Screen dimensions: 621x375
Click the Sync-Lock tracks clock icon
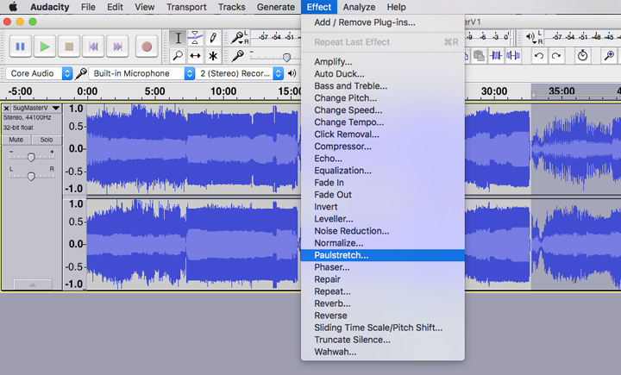pos(582,55)
